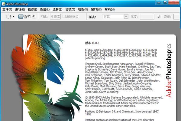Click the credits line starting 'Thomas Knoll'
The height and width of the screenshot is (121, 181).
[119, 64]
